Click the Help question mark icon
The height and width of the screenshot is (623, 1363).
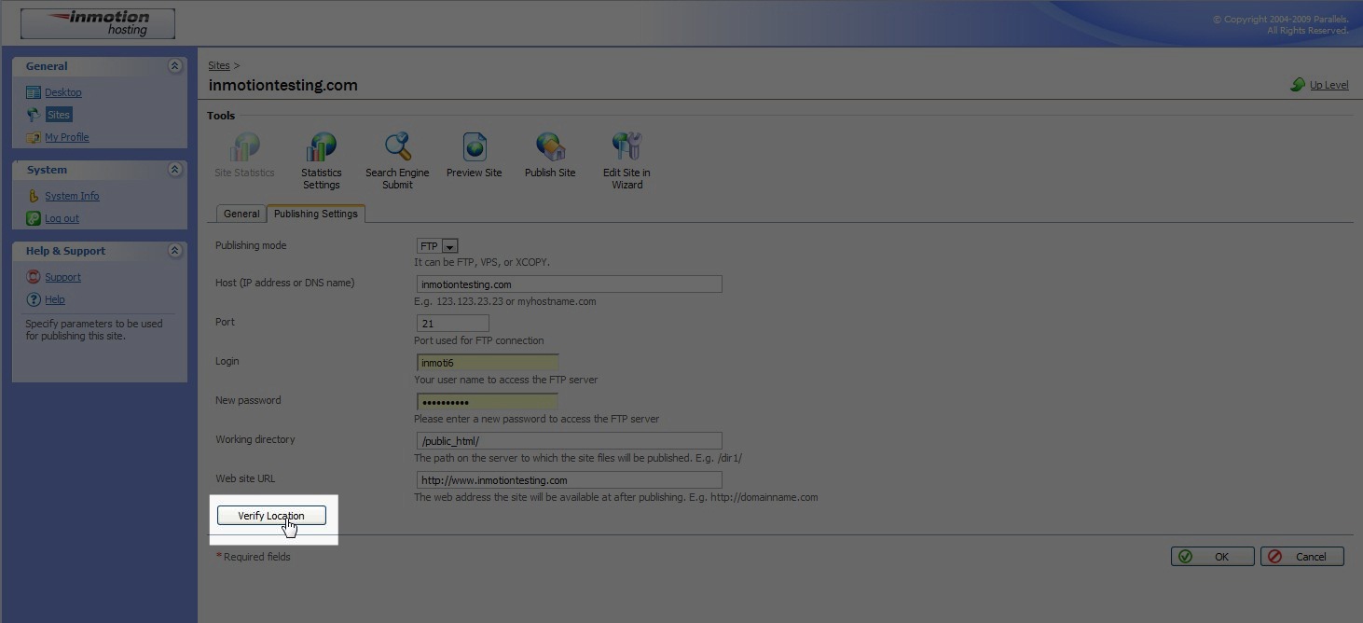34,299
